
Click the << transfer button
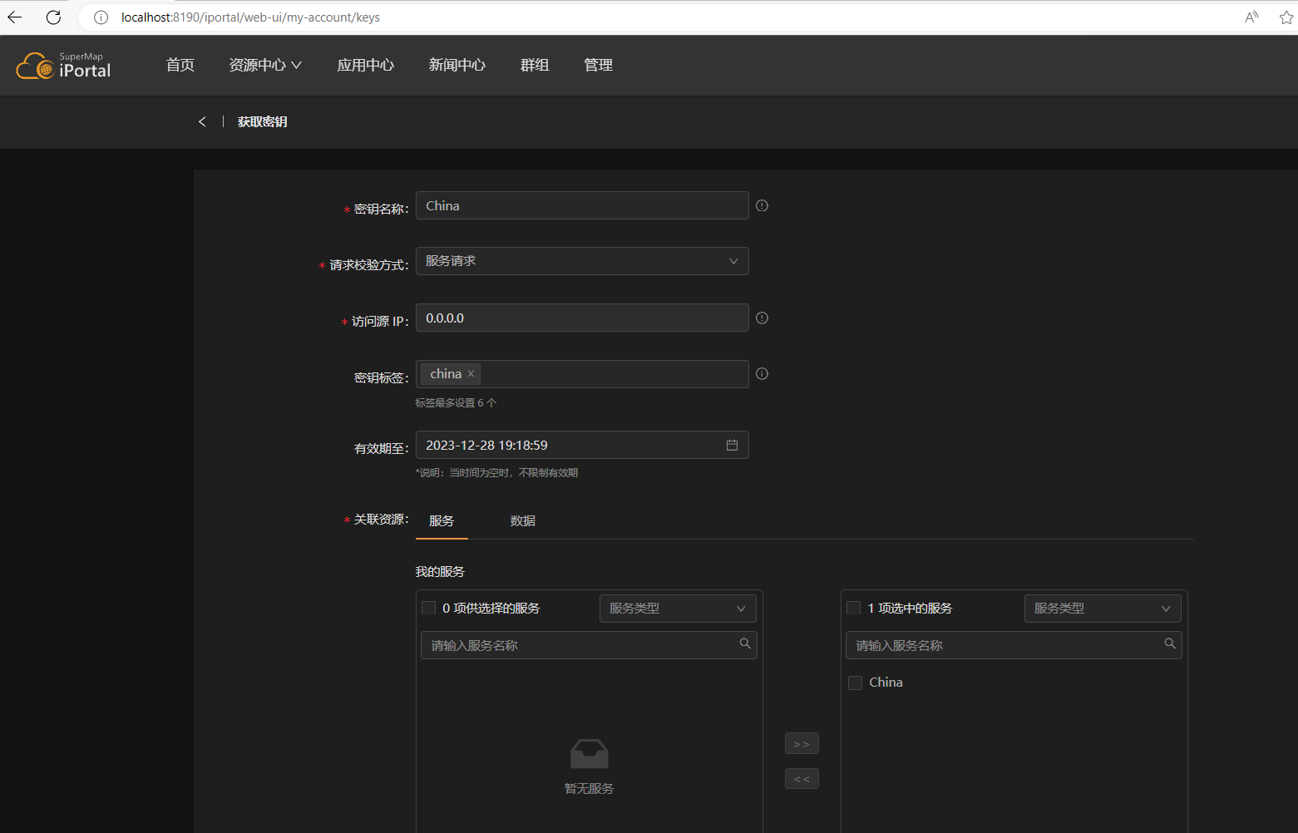point(801,778)
